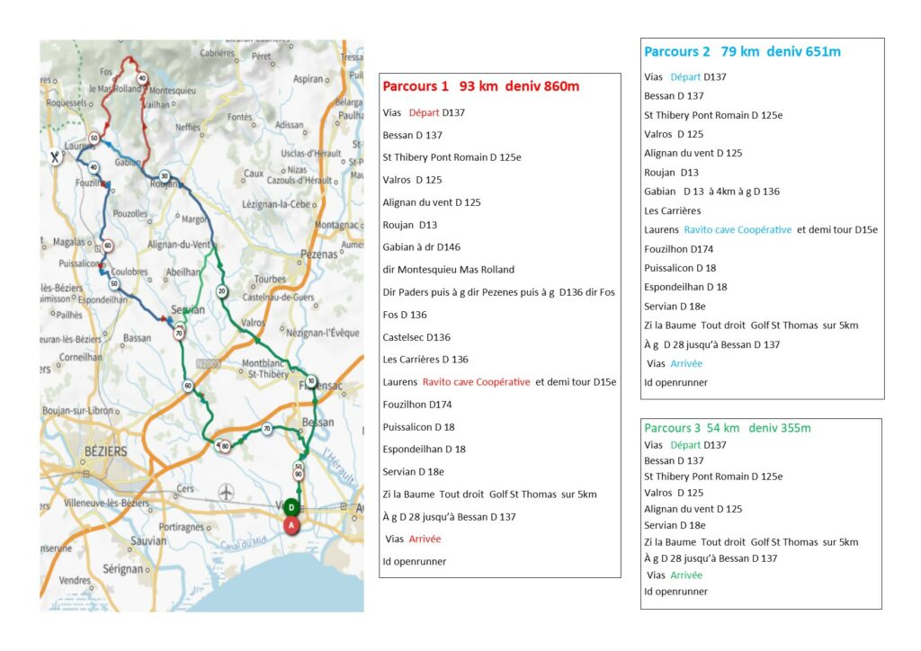Viewport: 921px width, 651px height.
Task: Click 'Espondeilhan D 18' in Parcours 2
Action: (685, 287)
